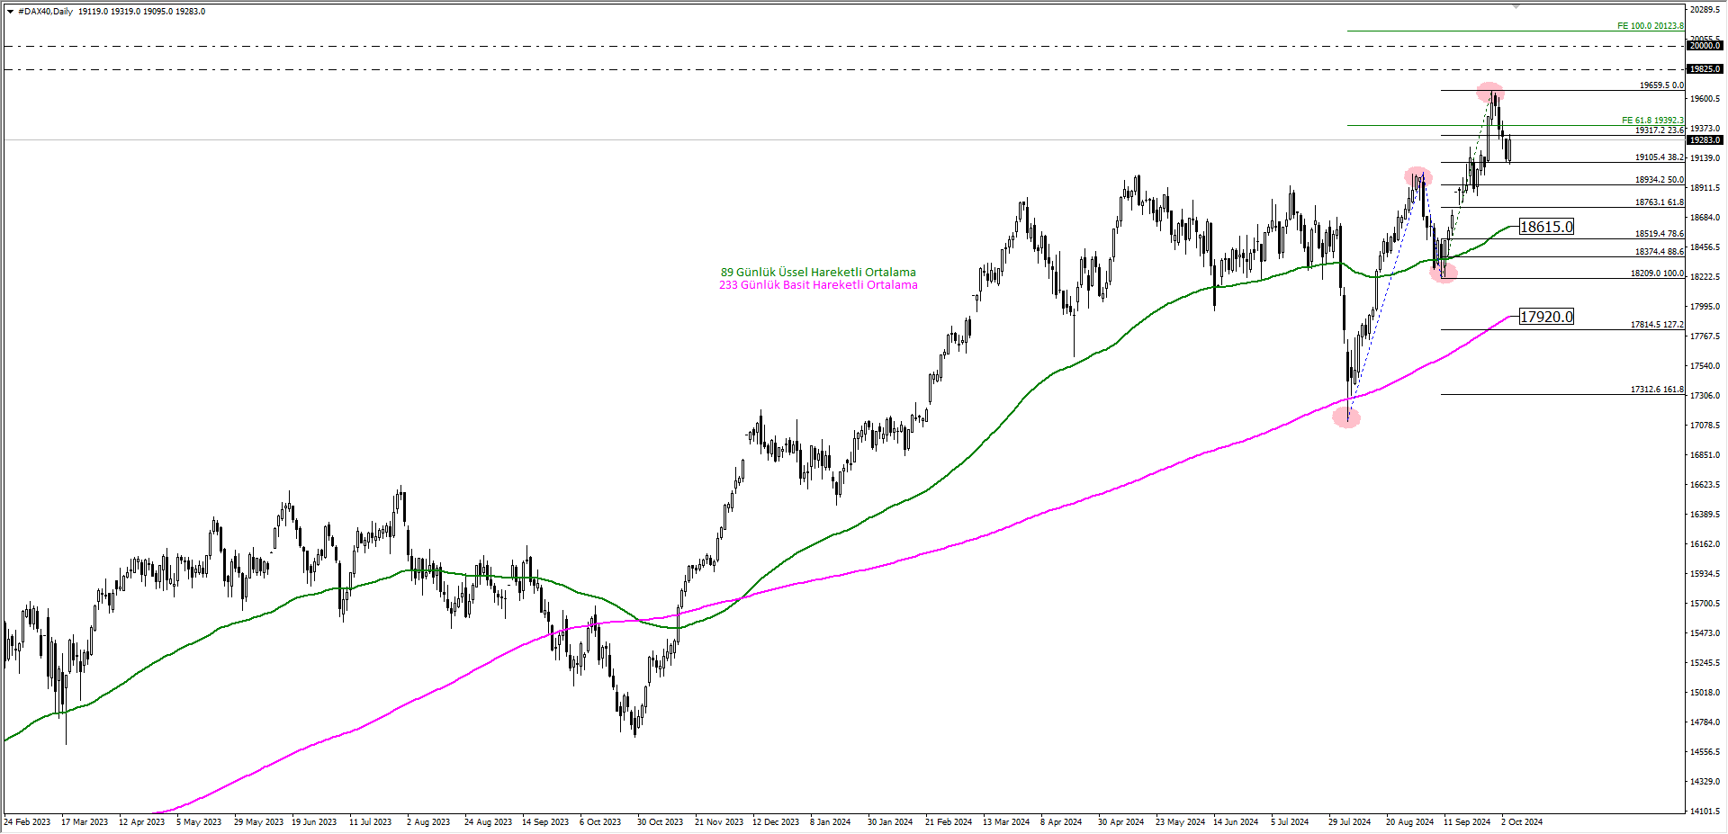Select the Fibonacci label 19105.4 38.2

1659,157
